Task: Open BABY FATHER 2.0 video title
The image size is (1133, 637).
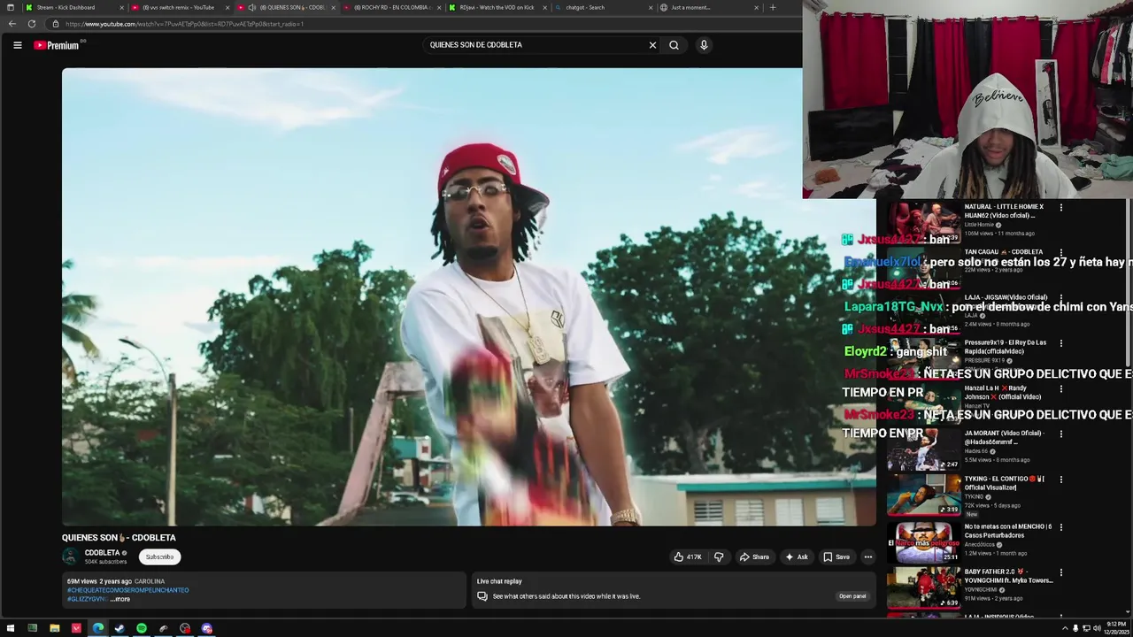Action: [1008, 576]
